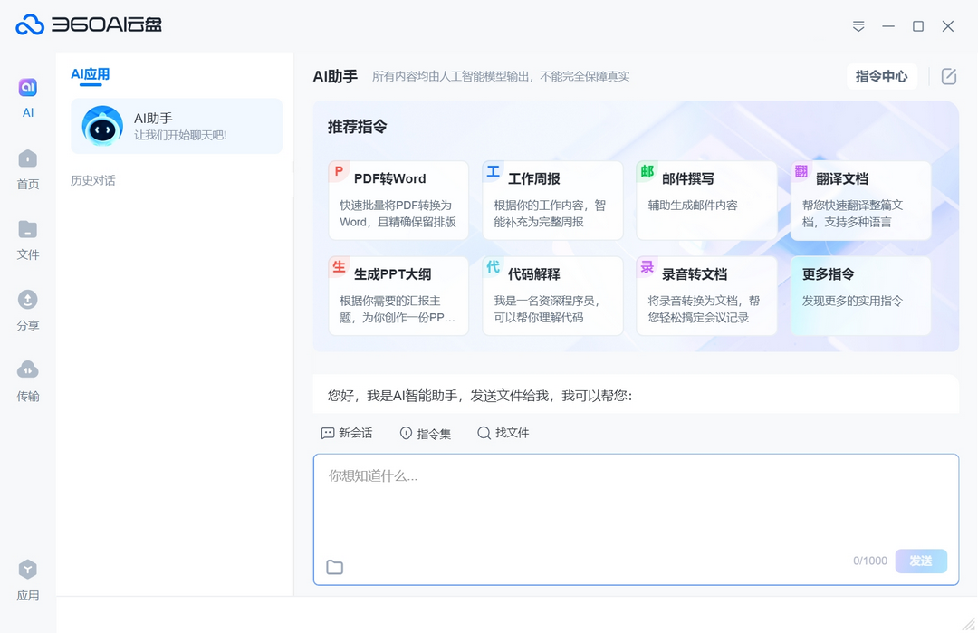The height and width of the screenshot is (633, 978).
Task: Click the folder attachment icon in the input box
Action: [x=335, y=567]
